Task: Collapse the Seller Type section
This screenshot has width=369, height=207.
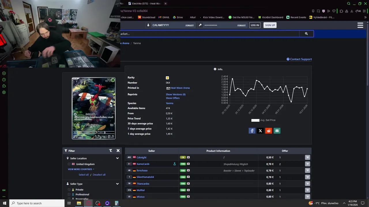Action: click(117, 184)
